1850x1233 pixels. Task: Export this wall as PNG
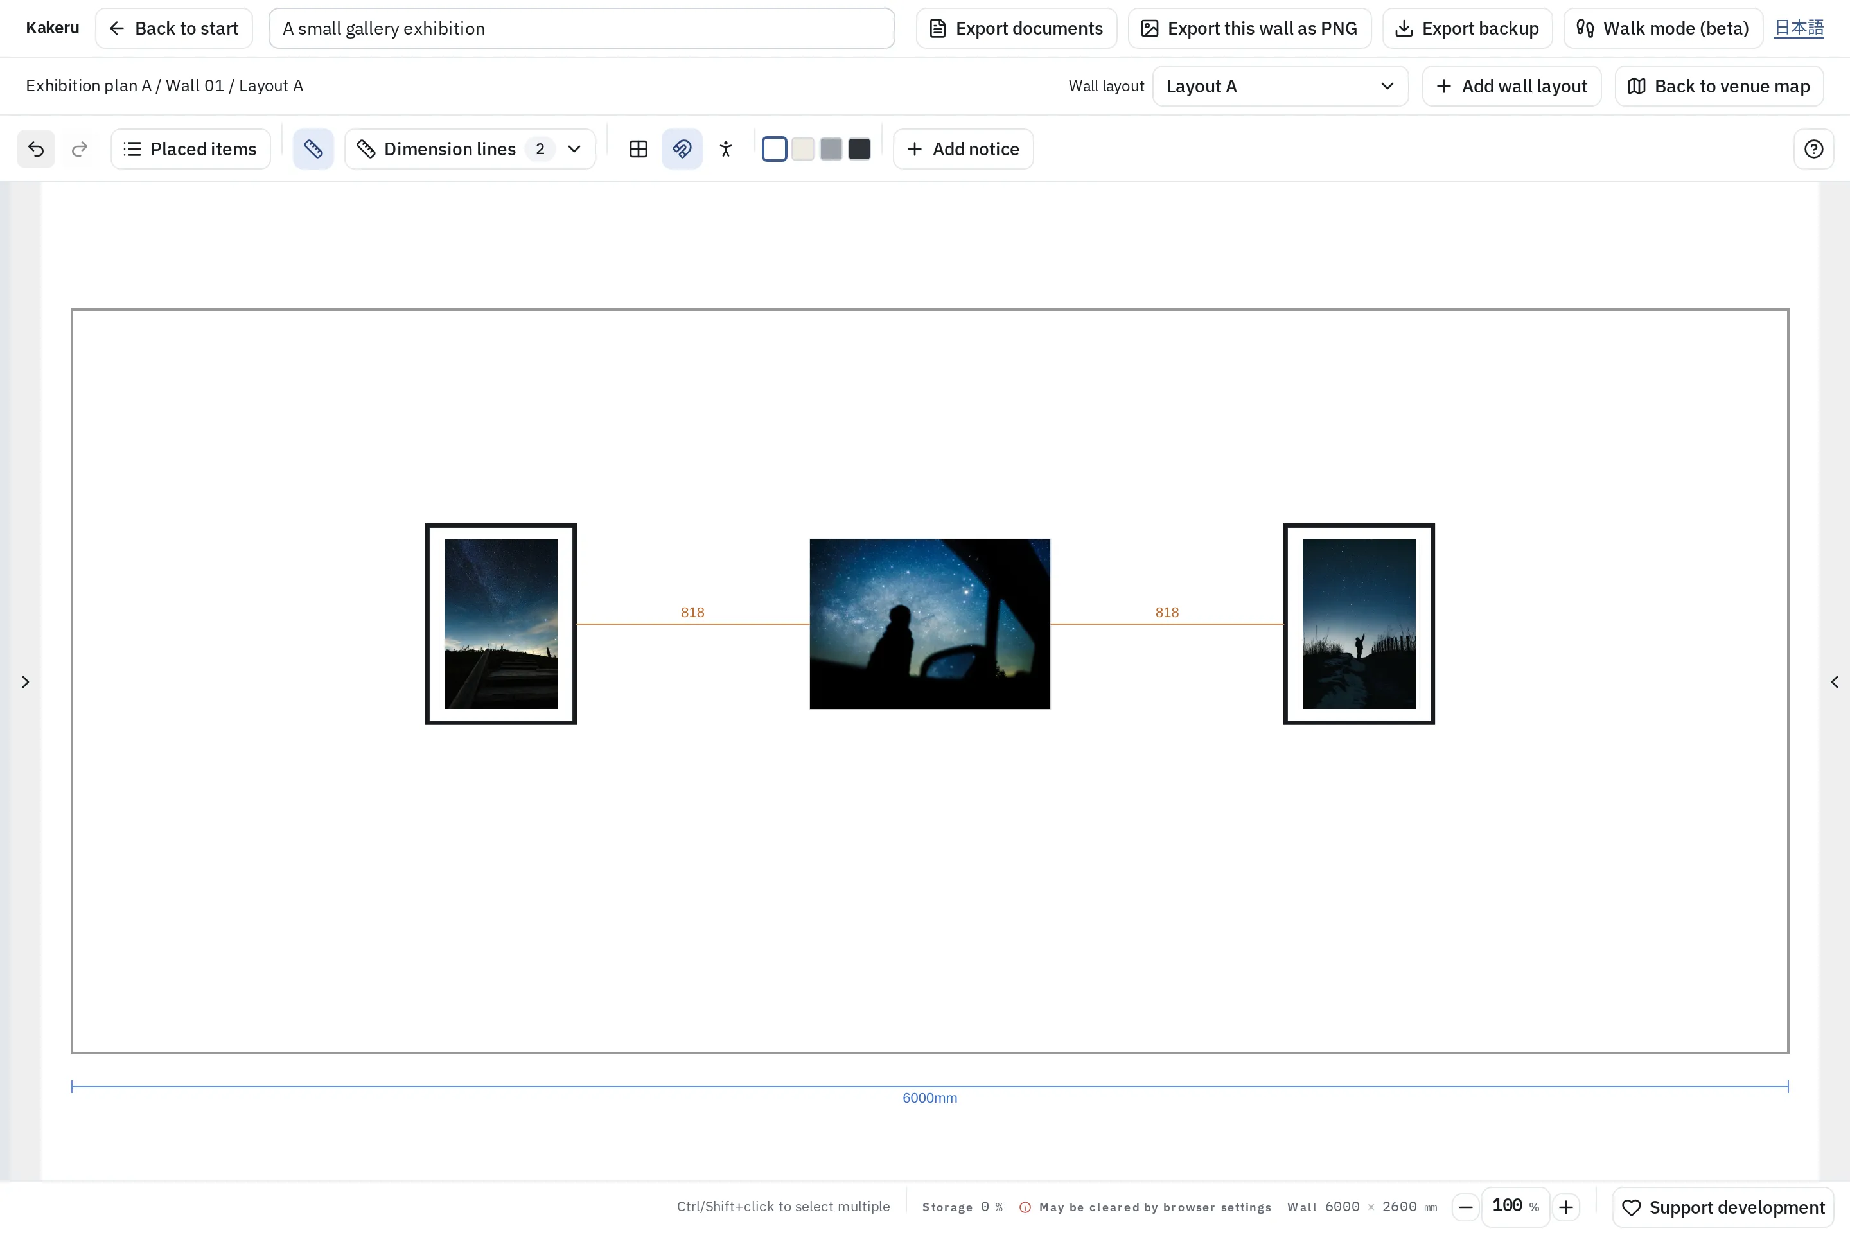coord(1249,28)
